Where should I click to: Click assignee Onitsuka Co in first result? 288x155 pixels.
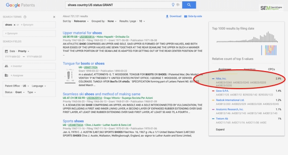(122, 37)
